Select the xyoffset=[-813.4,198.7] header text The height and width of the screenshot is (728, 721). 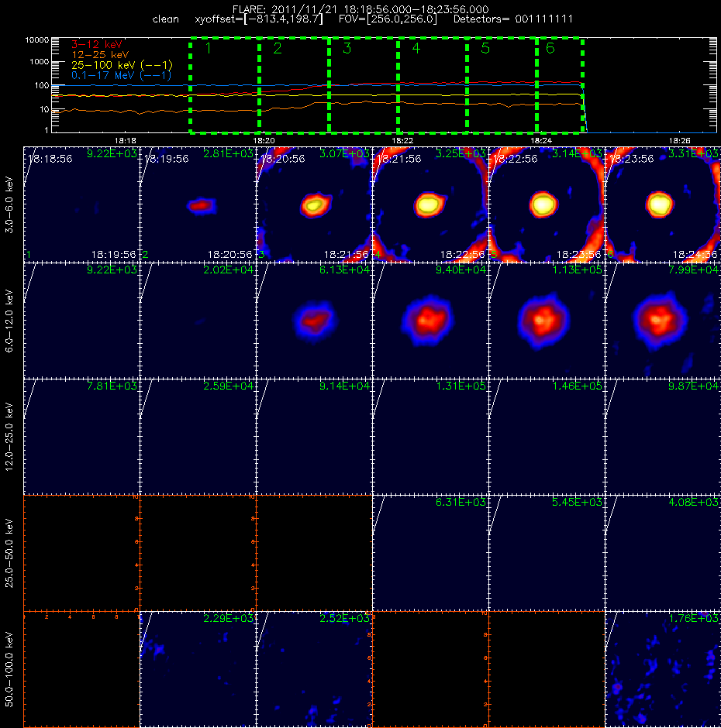pyautogui.click(x=258, y=19)
